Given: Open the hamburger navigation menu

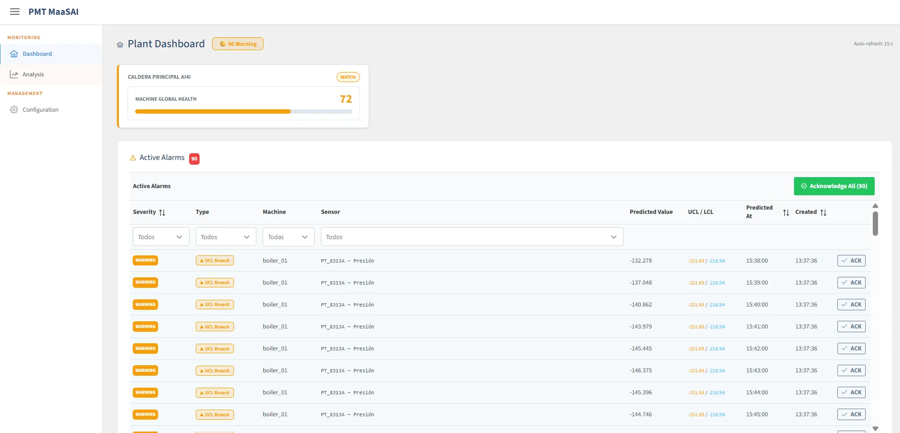Looking at the screenshot, I should click(15, 12).
